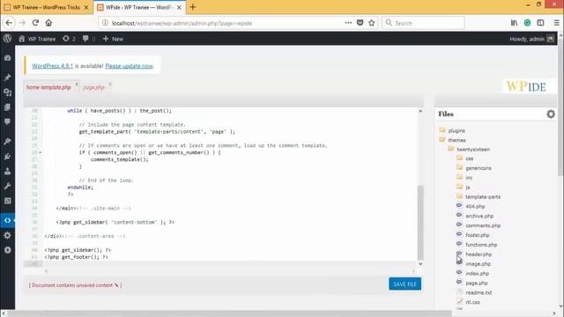564x317 pixels.
Task: Switch to WP Trainee WordPress Tricks browser tab
Action: tap(47, 7)
